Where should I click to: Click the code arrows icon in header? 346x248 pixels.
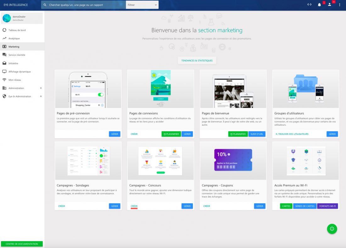(x=309, y=5)
